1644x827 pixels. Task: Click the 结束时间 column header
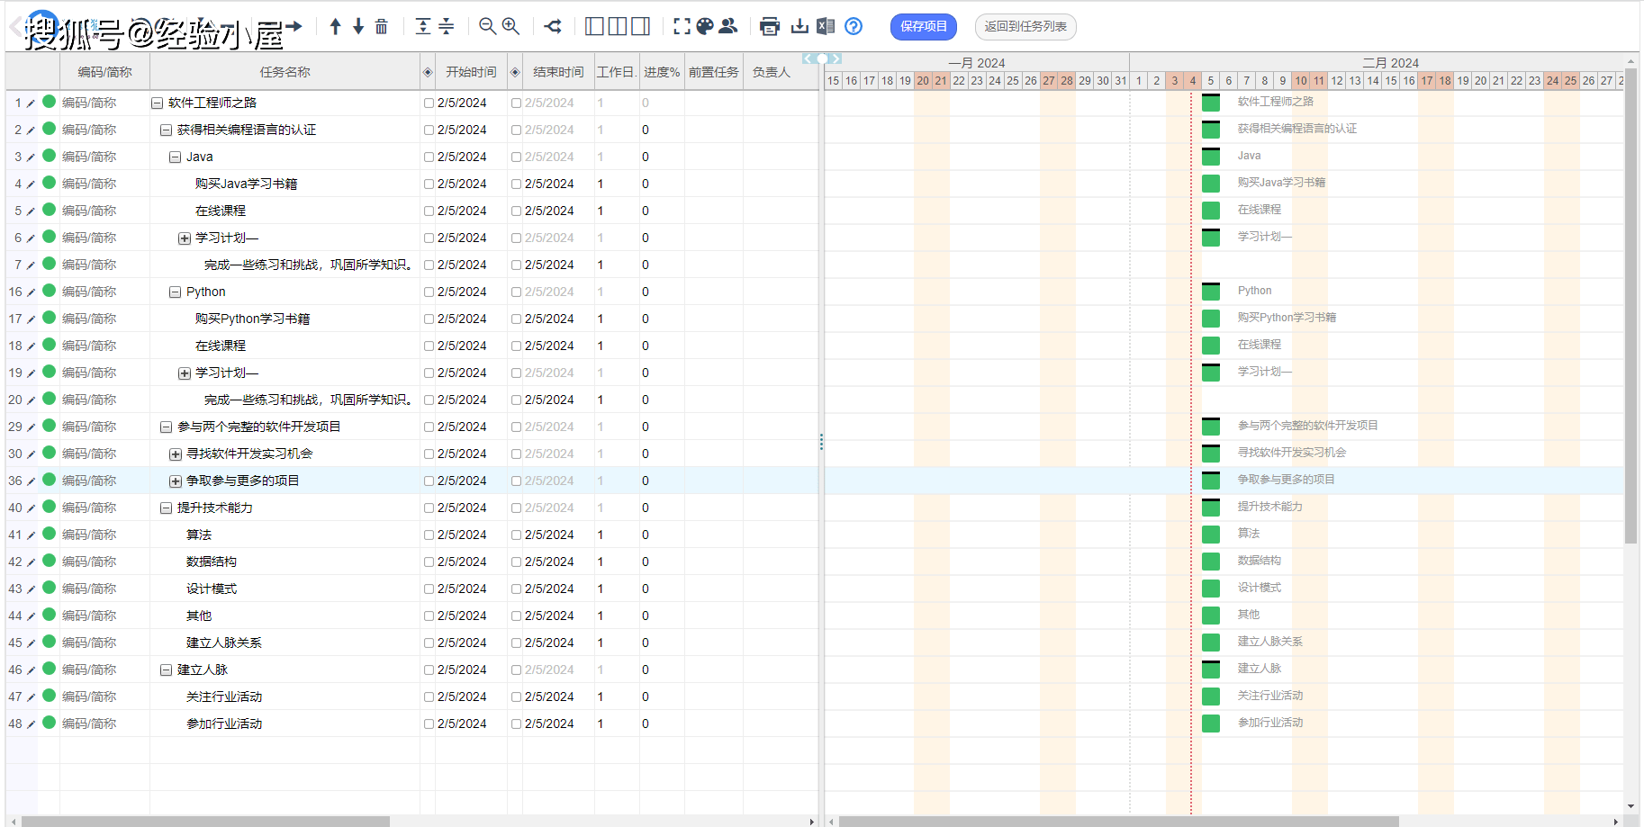tap(558, 72)
